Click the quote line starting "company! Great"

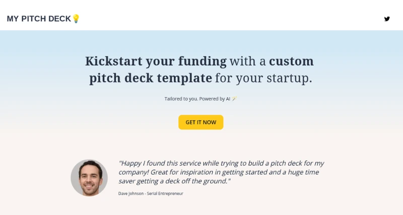(x=219, y=172)
